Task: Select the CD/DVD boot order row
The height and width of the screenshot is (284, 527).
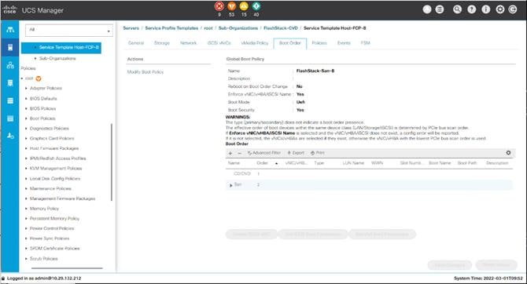Action: coord(369,173)
